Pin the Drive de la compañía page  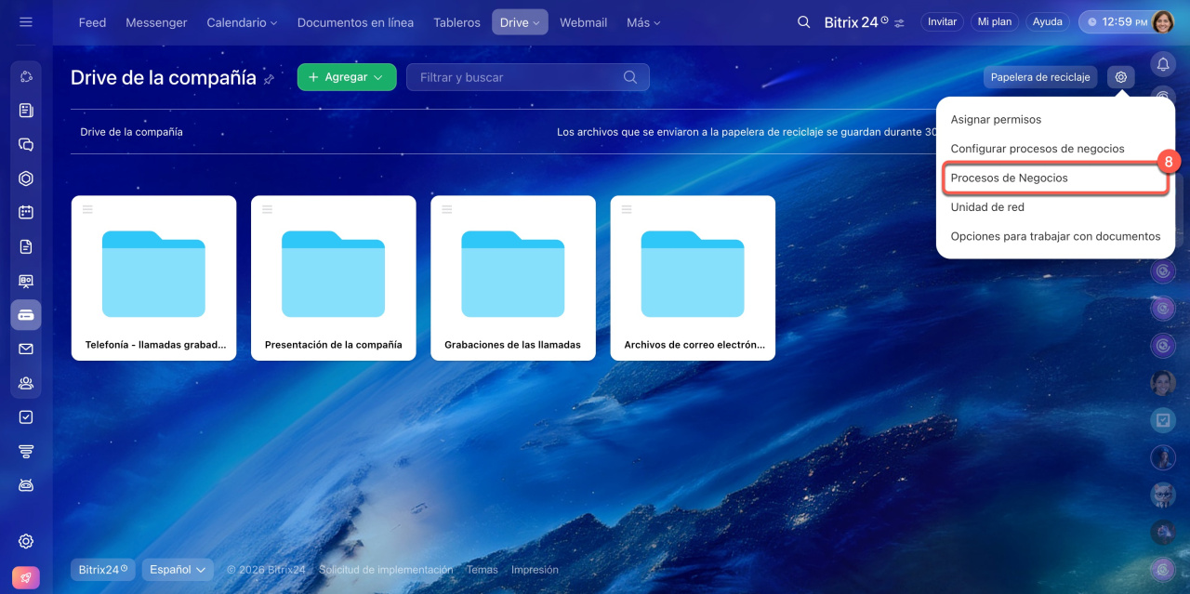269,79
